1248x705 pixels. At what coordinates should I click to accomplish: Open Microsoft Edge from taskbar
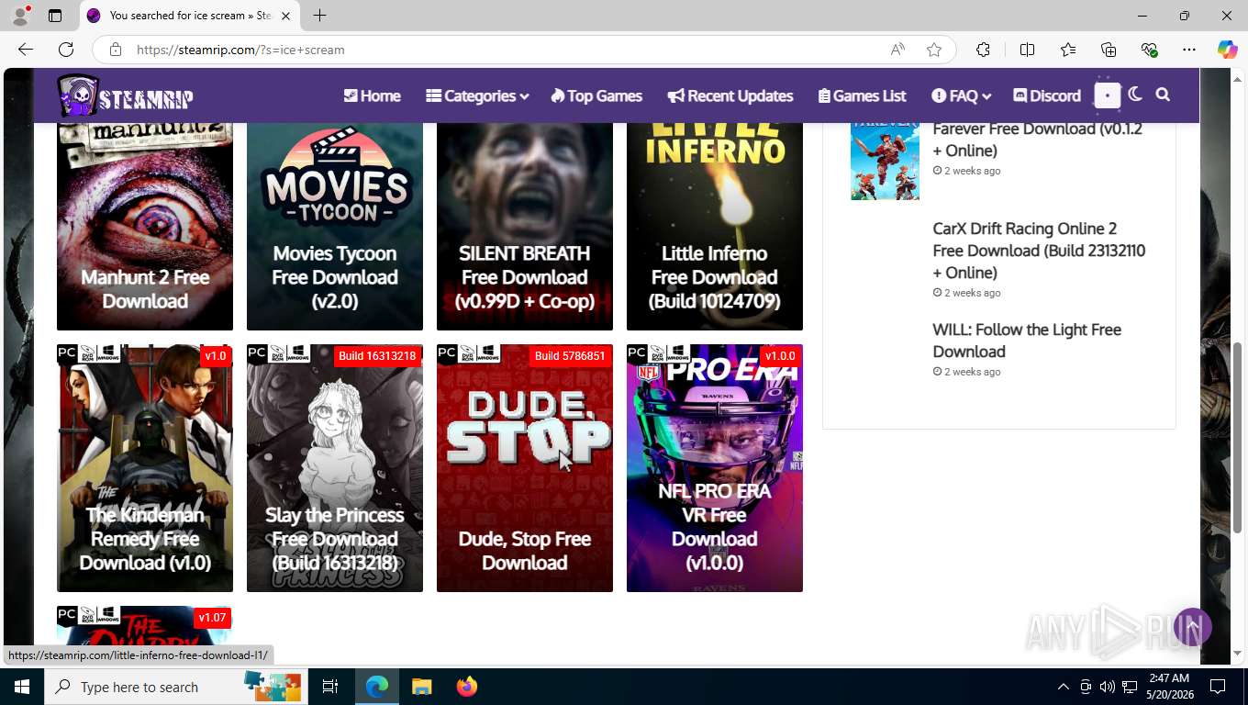click(377, 687)
